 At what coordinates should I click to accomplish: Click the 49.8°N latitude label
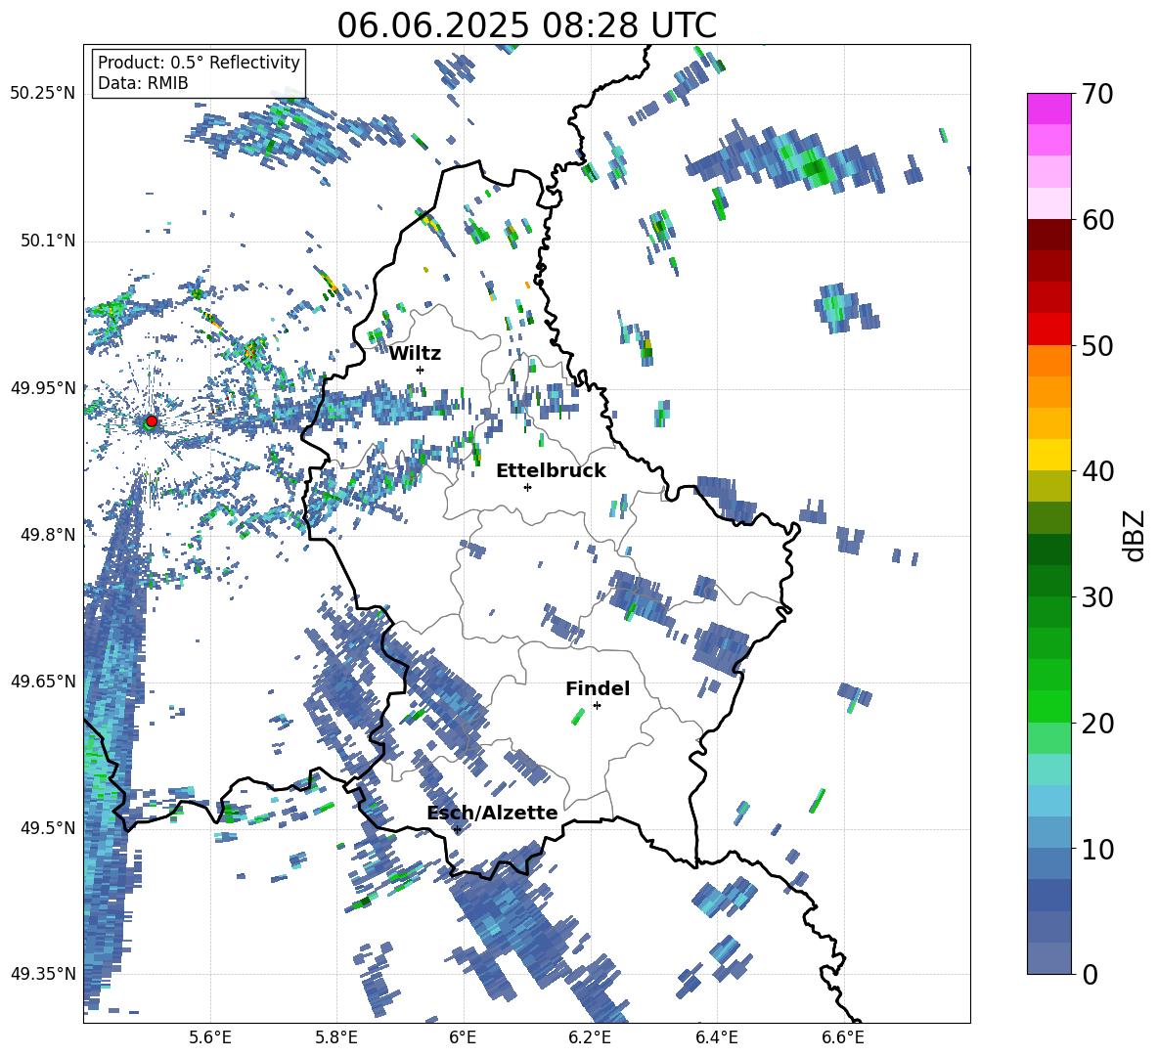(47, 535)
